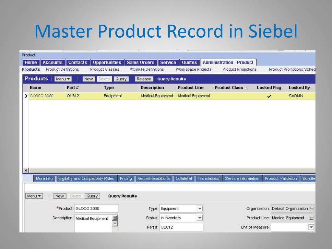332x249 pixels.
Task: Open the Workspace Projects view link
Action: point(194,69)
